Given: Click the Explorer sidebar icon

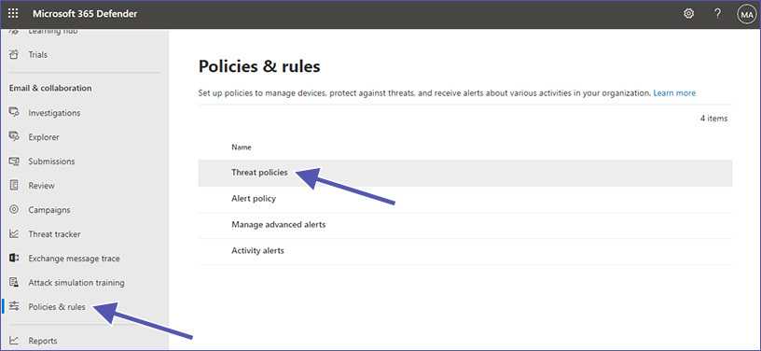Looking at the screenshot, I should tap(14, 137).
